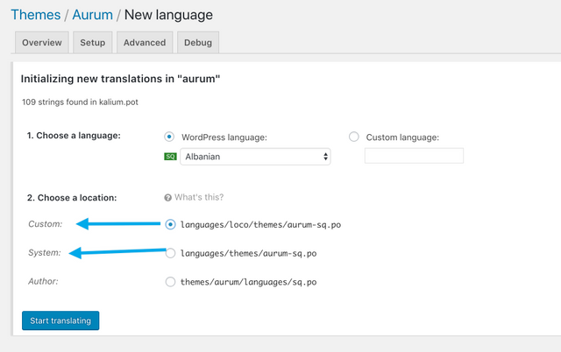The image size is (561, 352).
Task: Click into the Custom language text field
Action: pos(414,157)
